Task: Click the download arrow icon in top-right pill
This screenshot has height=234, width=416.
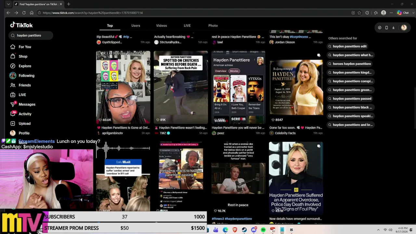Action: tap(393, 28)
